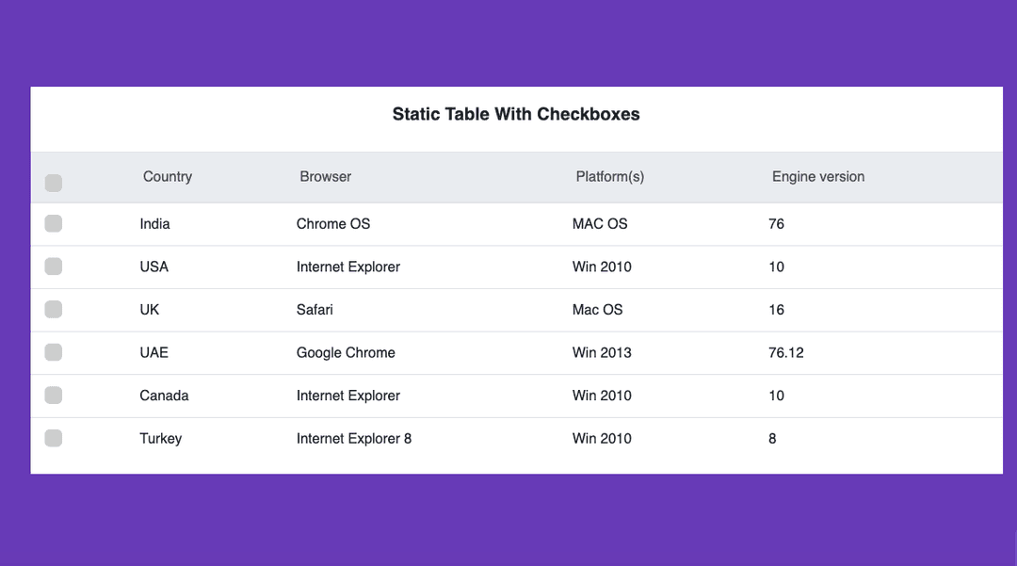This screenshot has width=1017, height=566.
Task: Click the Internet Explorer entry for USA
Action: tap(347, 267)
